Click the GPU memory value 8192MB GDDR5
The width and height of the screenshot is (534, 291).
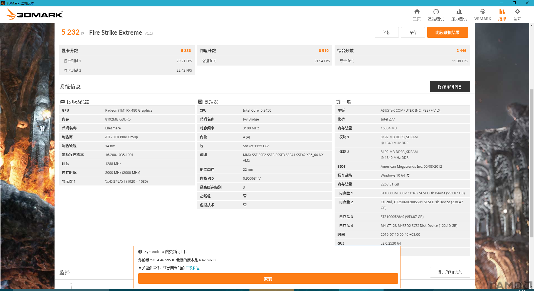(x=118, y=119)
